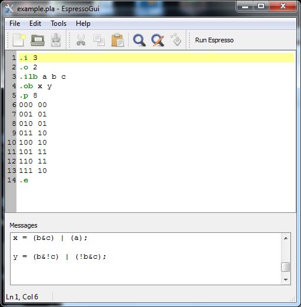Click line number 10 in the gutter
301x307 pixels.
[12, 142]
